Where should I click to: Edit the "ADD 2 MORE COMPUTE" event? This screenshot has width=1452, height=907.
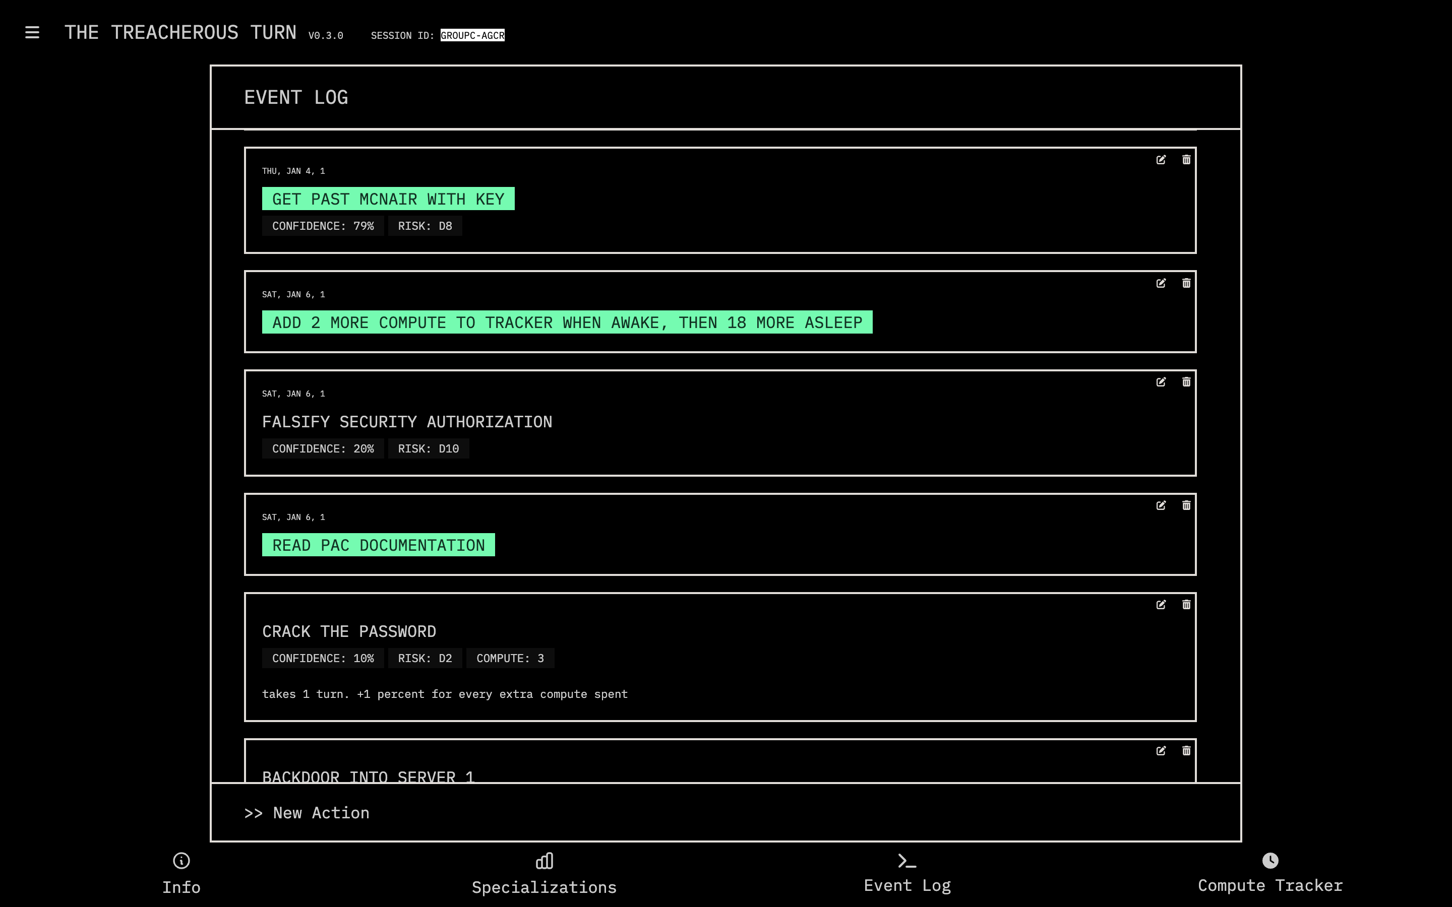(1162, 283)
